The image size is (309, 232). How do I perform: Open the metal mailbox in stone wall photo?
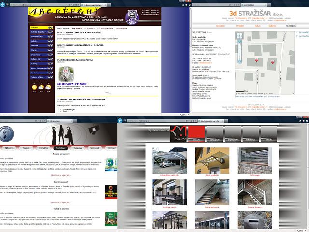[x=254, y=220]
